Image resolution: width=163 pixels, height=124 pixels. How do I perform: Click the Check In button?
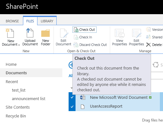click(x=83, y=37)
